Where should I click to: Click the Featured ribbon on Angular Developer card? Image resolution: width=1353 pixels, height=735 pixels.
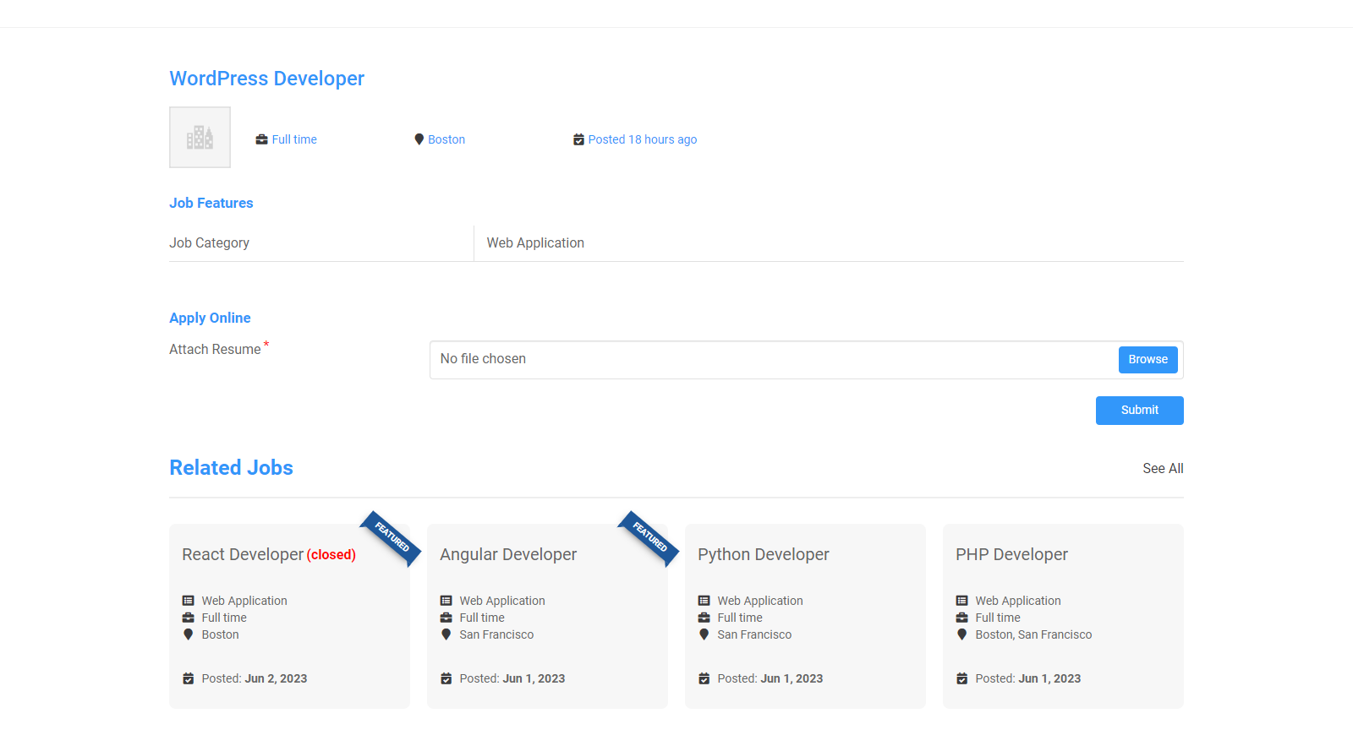(649, 537)
